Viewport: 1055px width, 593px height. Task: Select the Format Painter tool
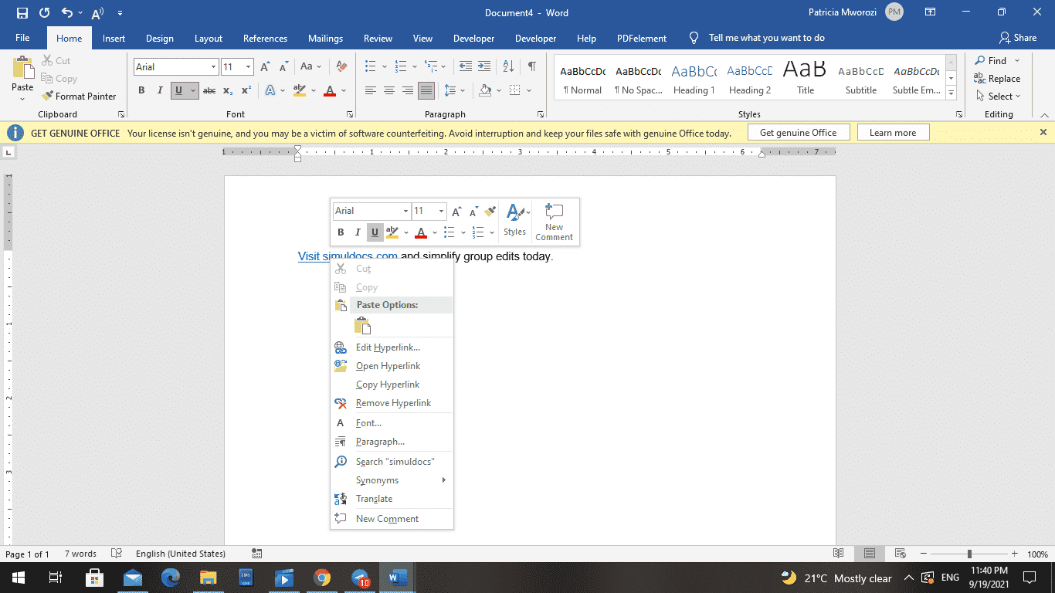pos(80,96)
